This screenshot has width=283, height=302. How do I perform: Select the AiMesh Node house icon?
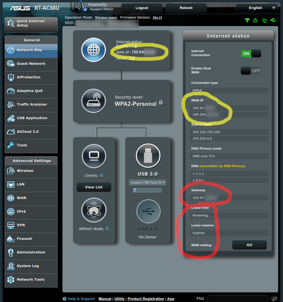94,210
